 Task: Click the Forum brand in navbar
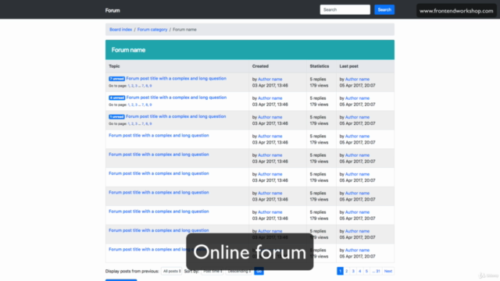coord(112,10)
